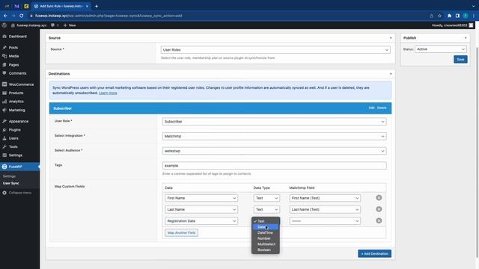Click the Analytics bar-chart icon
Screen dimensions: 479x269
[x=4, y=102]
